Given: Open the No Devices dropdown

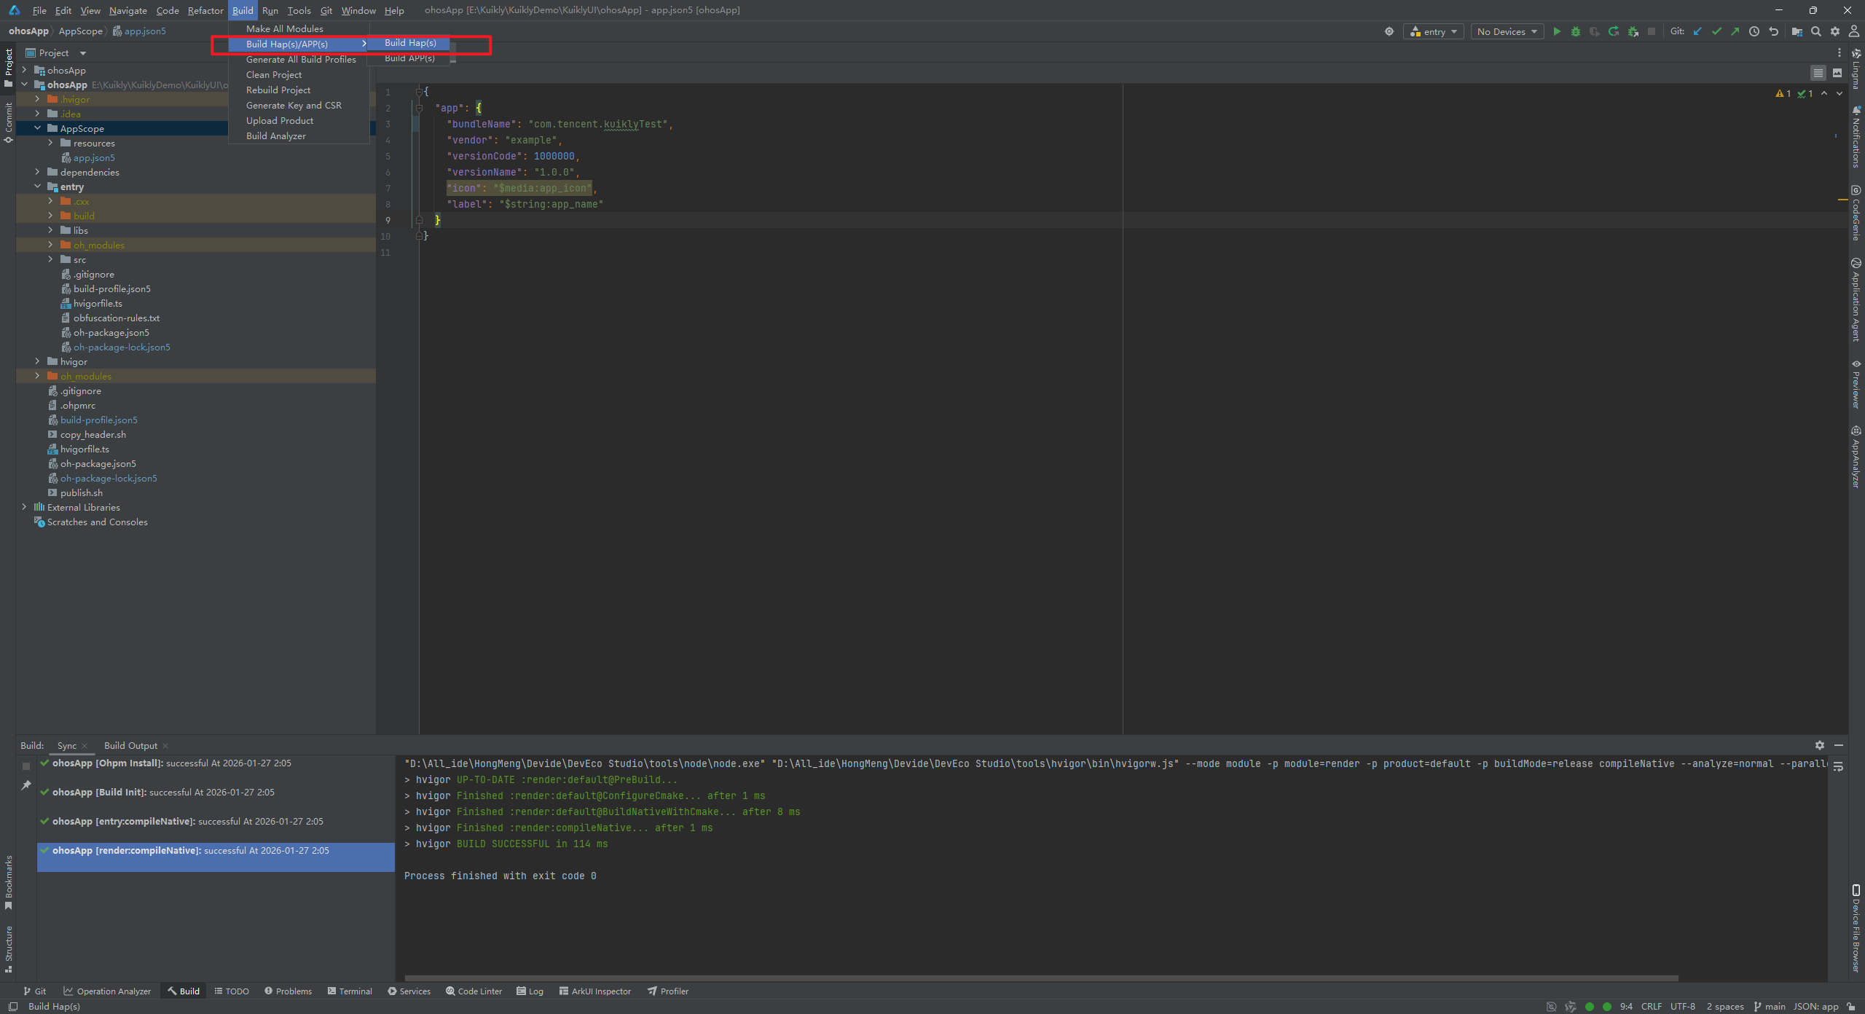Looking at the screenshot, I should point(1507,31).
